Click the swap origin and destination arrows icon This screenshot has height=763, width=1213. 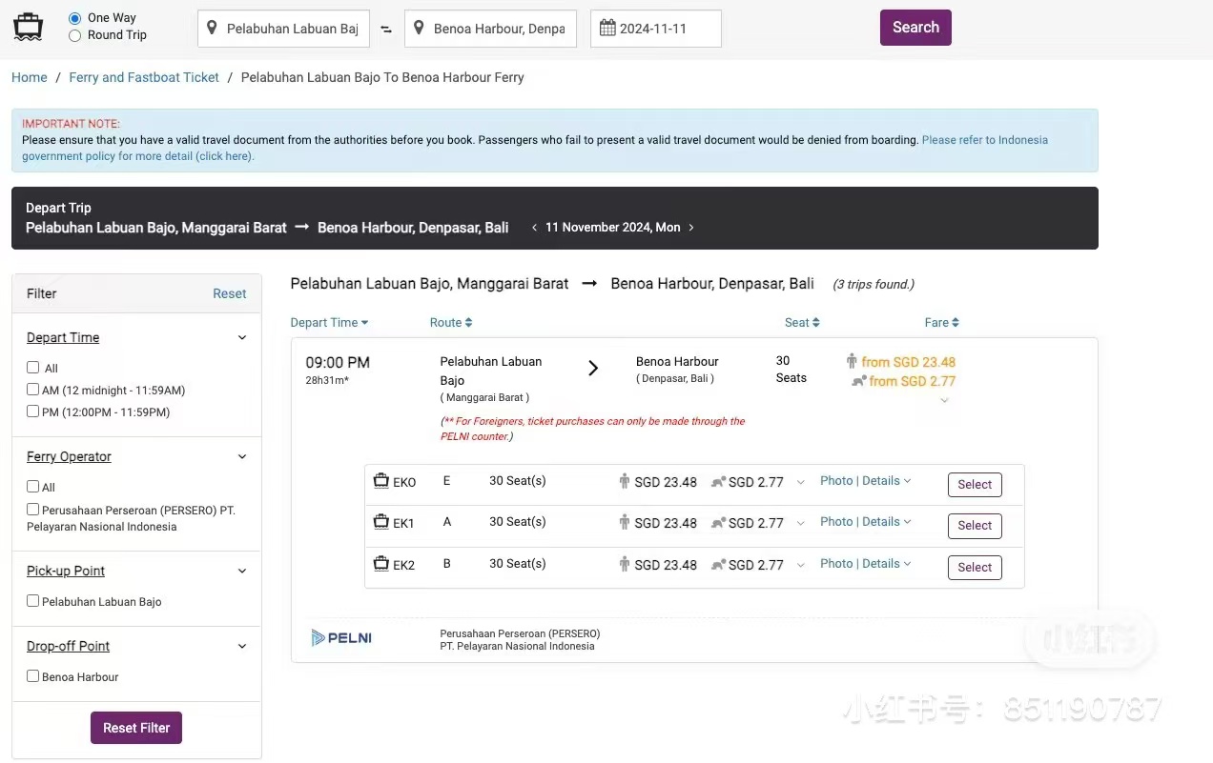point(386,30)
